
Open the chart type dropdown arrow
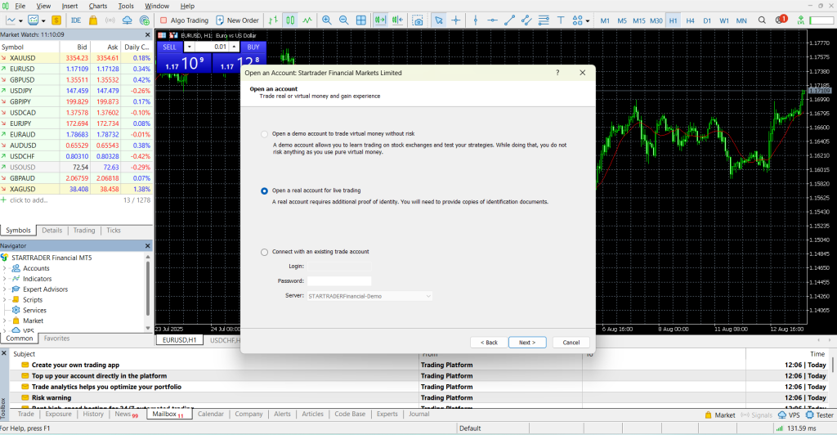click(20, 20)
